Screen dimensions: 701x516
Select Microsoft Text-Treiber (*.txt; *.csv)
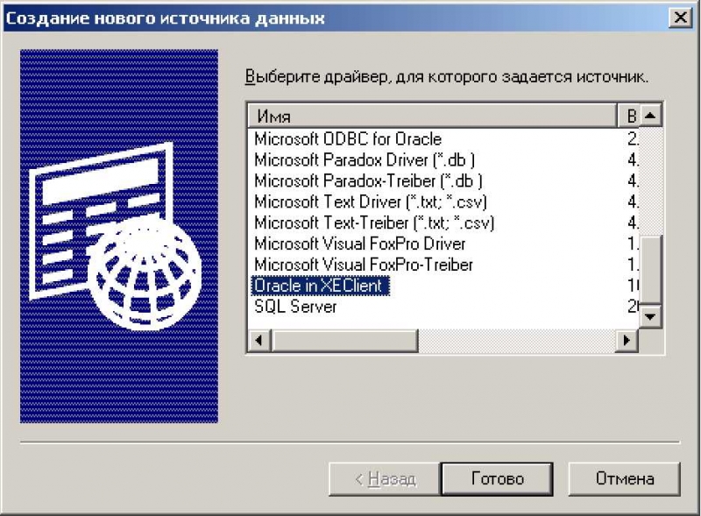374,223
